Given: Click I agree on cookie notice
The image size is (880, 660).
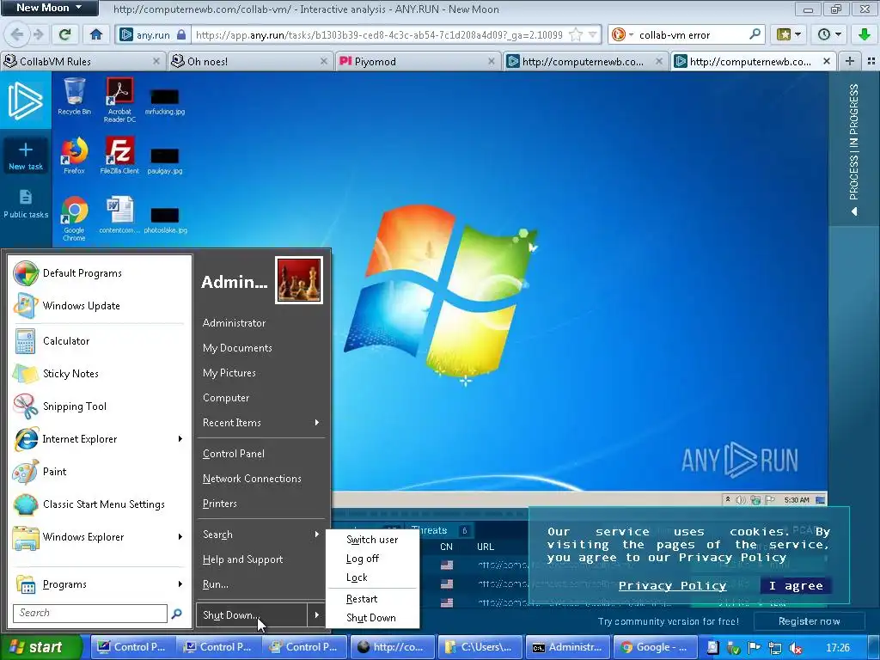Looking at the screenshot, I should [x=796, y=586].
